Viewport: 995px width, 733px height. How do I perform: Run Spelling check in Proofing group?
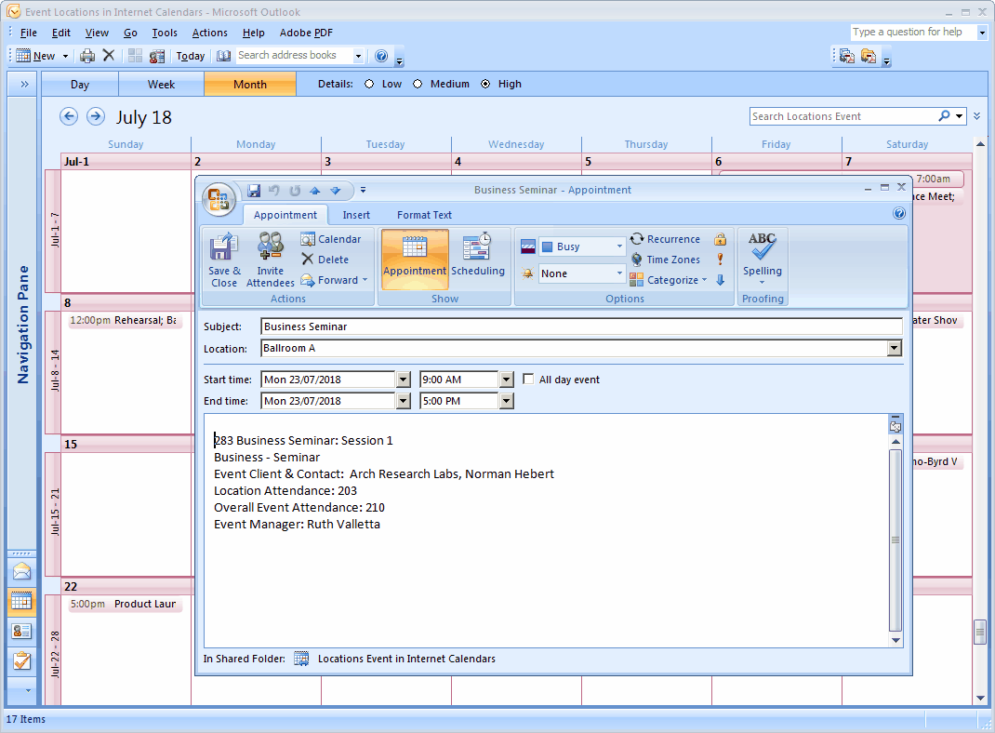763,259
